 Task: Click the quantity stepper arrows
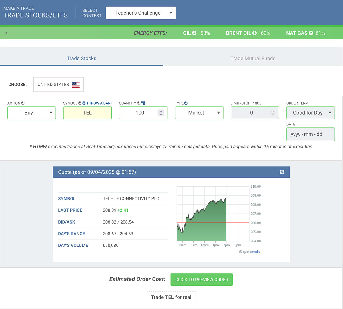[x=161, y=113]
